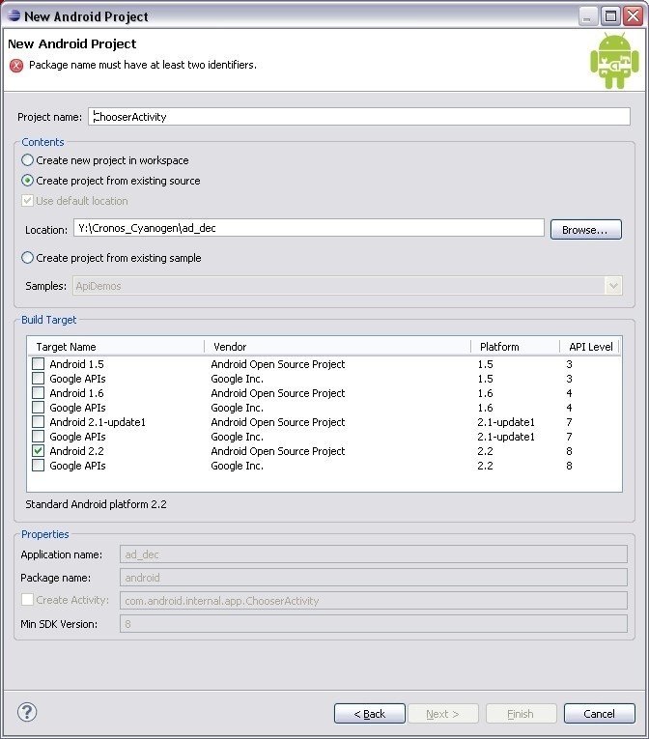Image resolution: width=649 pixels, height=739 pixels.
Task: Click the < Back button
Action: coord(370,714)
